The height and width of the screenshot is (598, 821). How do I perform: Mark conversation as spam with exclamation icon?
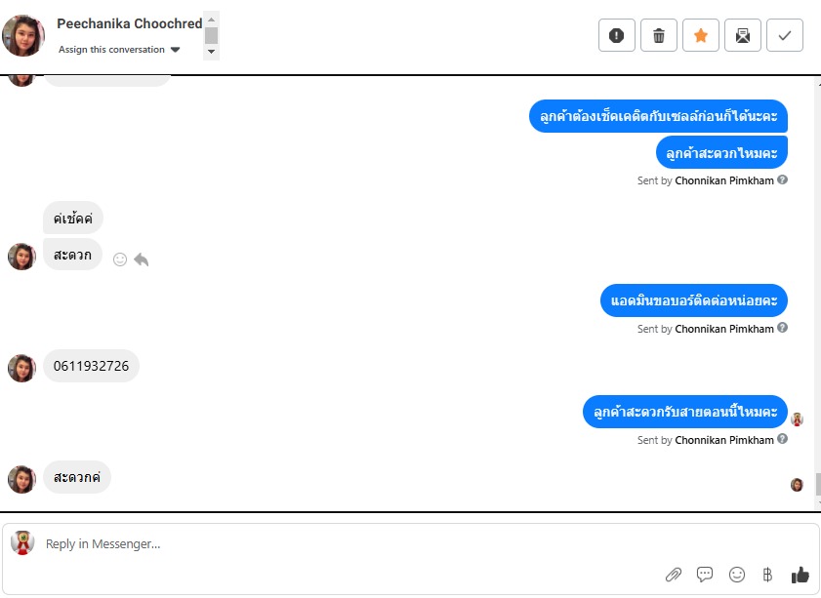coord(616,35)
